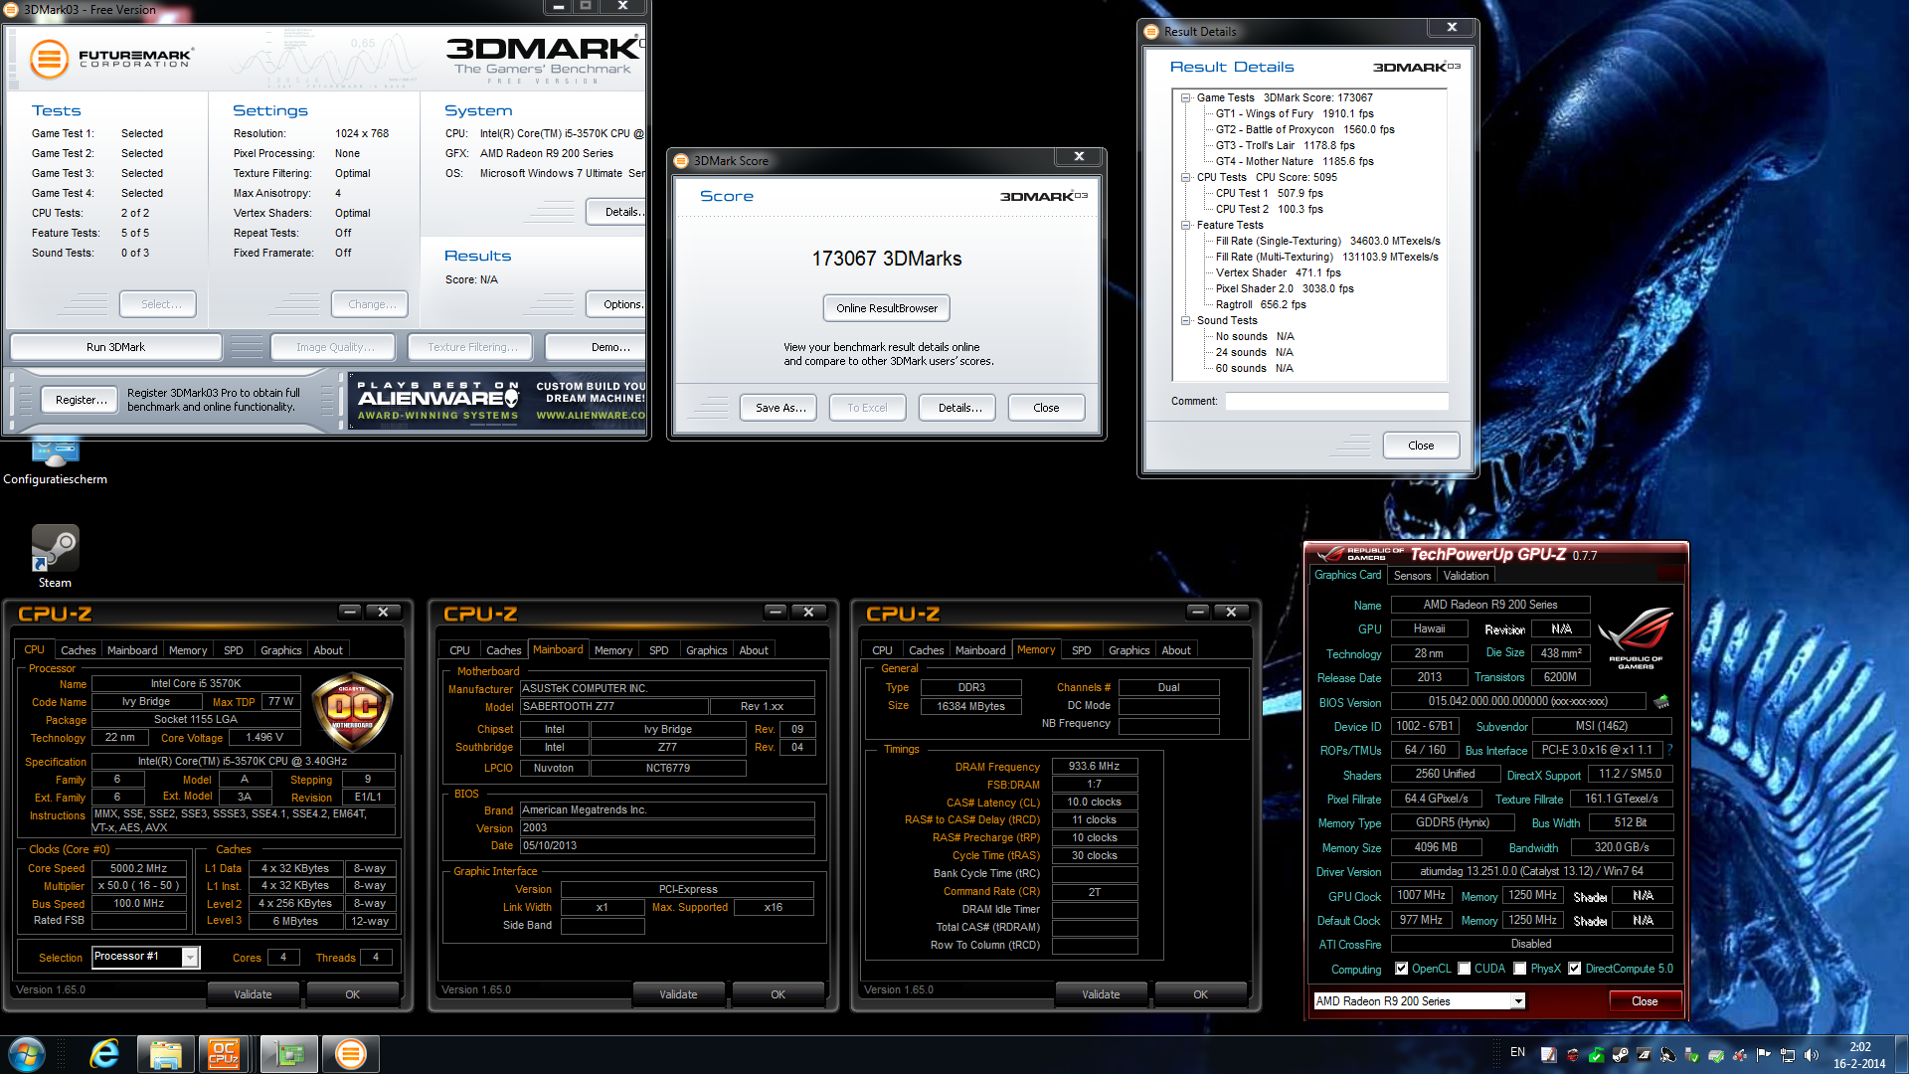Toggle the PhysX checkbox in GPU-Z
Screen dimensions: 1909x1074
point(1519,969)
